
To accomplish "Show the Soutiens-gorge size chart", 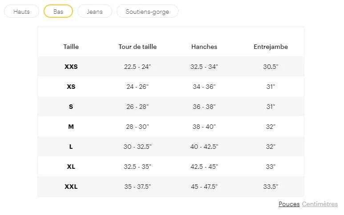I will (x=147, y=12).
